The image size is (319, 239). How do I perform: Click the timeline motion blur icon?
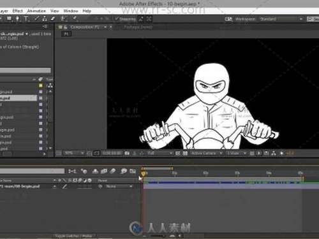coord(113,171)
